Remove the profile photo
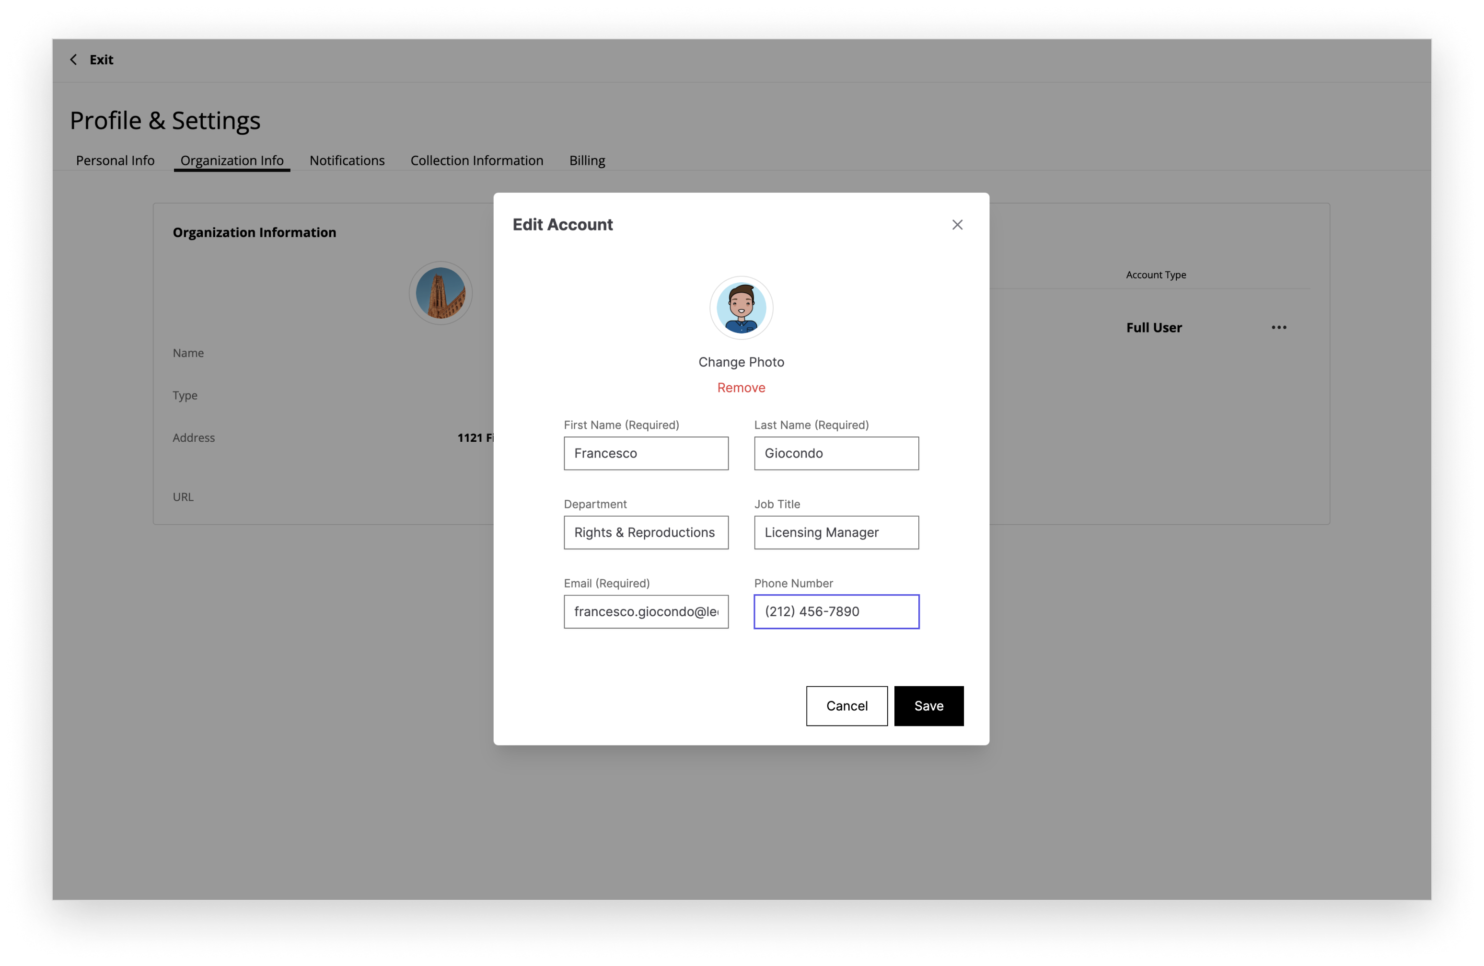 (x=741, y=388)
